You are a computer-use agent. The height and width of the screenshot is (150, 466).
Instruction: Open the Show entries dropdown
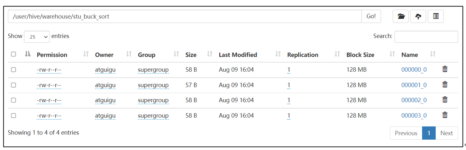pyautogui.click(x=37, y=37)
